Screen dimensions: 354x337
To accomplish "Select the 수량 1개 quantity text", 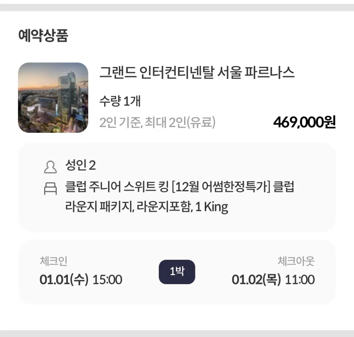I will pyautogui.click(x=120, y=102).
